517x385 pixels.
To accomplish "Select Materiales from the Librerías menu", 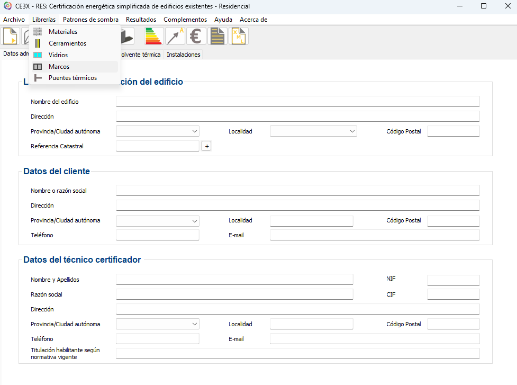I will (x=62, y=32).
